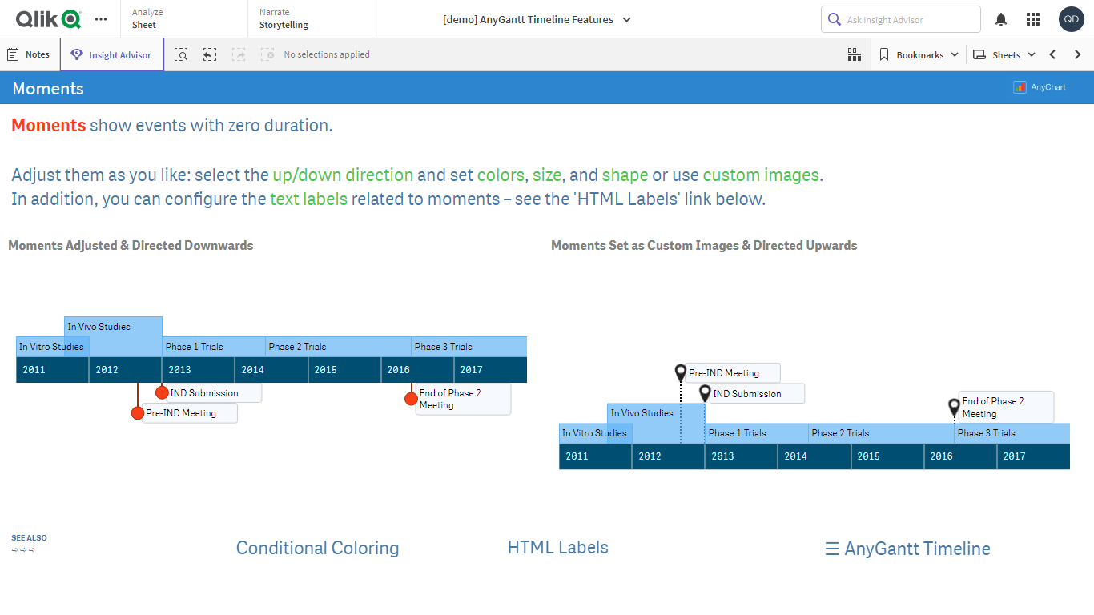Select Phase 1 Trials in right chart

(x=757, y=433)
